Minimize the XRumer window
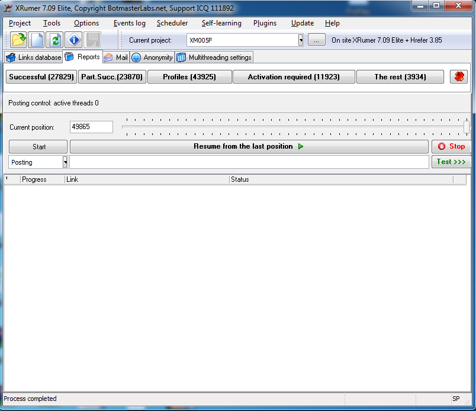Viewport: 476px width, 411px height. [420, 6]
